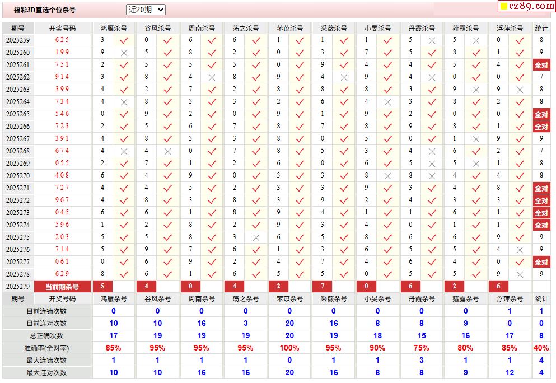Click the 周南杀号 top column header
This screenshot has width=556, height=383.
click(x=202, y=29)
